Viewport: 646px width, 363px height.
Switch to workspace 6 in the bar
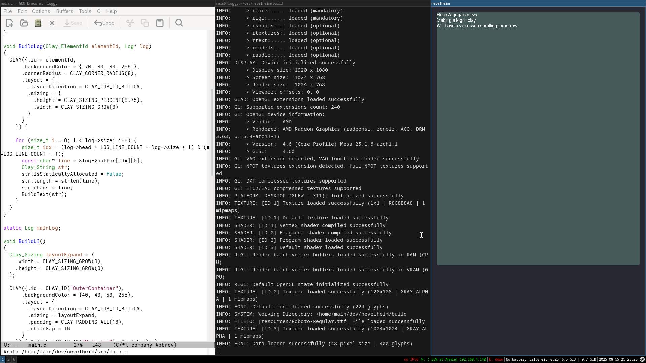(14, 359)
